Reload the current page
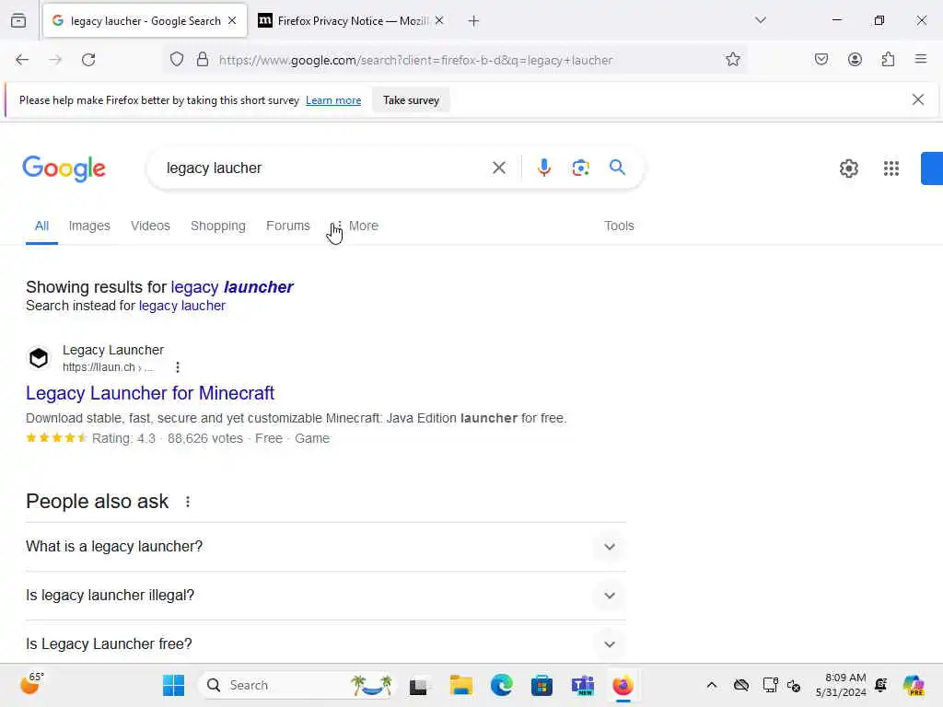Image resolution: width=943 pixels, height=707 pixels. [x=88, y=60]
